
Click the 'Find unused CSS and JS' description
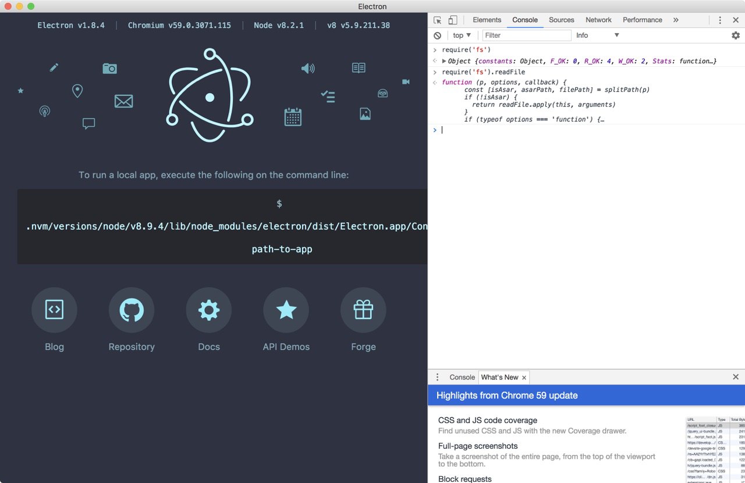[x=532, y=431]
